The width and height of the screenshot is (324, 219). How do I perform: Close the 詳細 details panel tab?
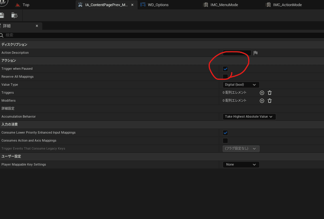pos(37,26)
